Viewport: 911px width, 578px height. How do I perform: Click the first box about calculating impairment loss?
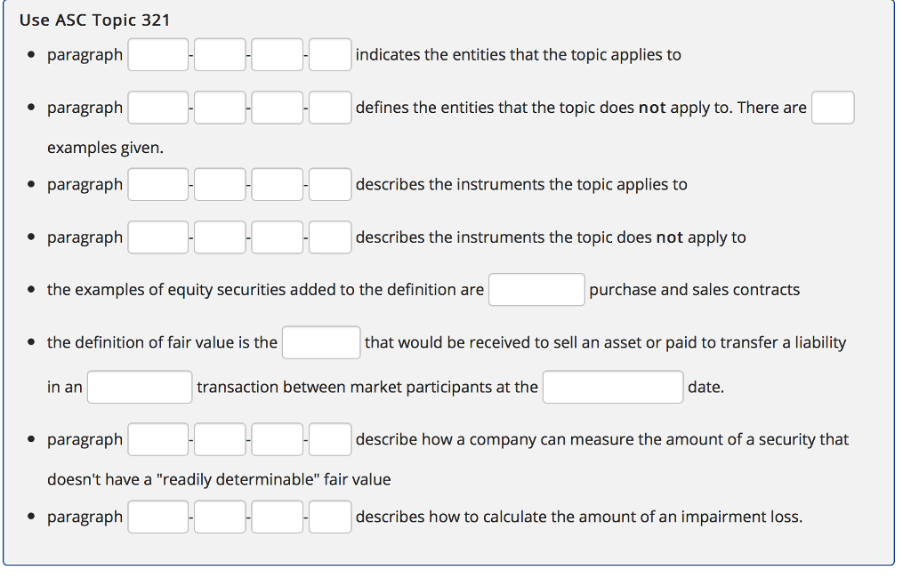point(157,516)
